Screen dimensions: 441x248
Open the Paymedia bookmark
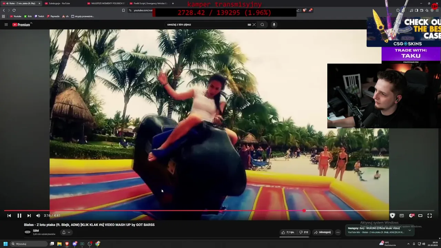coord(53,16)
